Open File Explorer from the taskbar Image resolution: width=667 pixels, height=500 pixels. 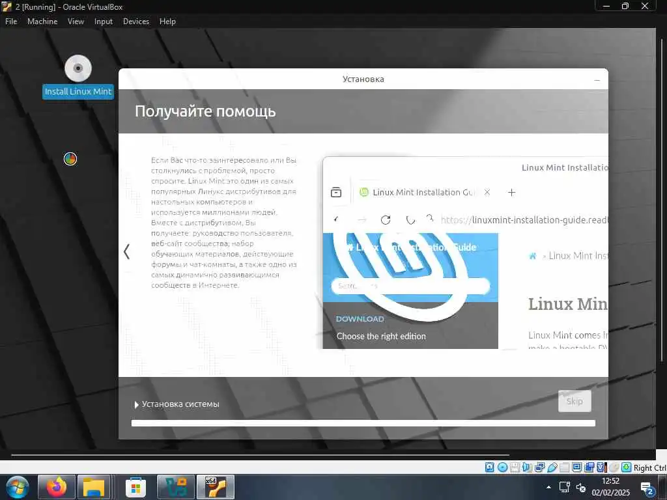(94, 488)
